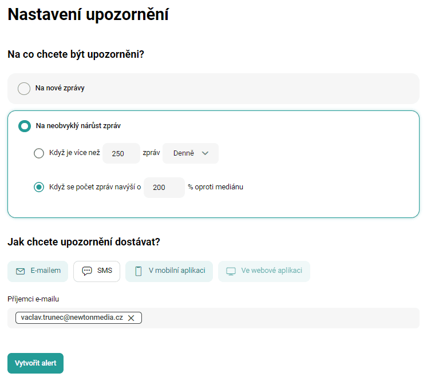This screenshot has width=427, height=377.
Task: Click the envelope icon on E-mailem chip
Action: [21, 271]
